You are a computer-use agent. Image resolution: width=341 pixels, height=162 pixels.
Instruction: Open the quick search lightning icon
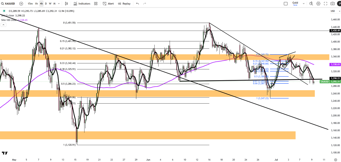tap(311, 3)
